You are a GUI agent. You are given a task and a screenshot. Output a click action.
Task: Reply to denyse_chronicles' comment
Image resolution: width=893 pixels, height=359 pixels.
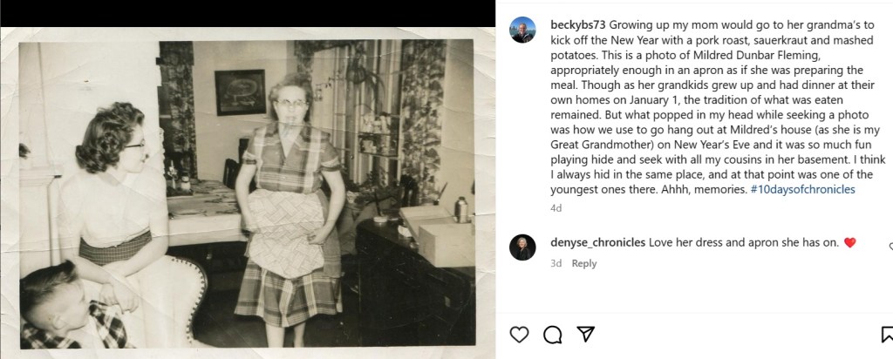(x=584, y=263)
